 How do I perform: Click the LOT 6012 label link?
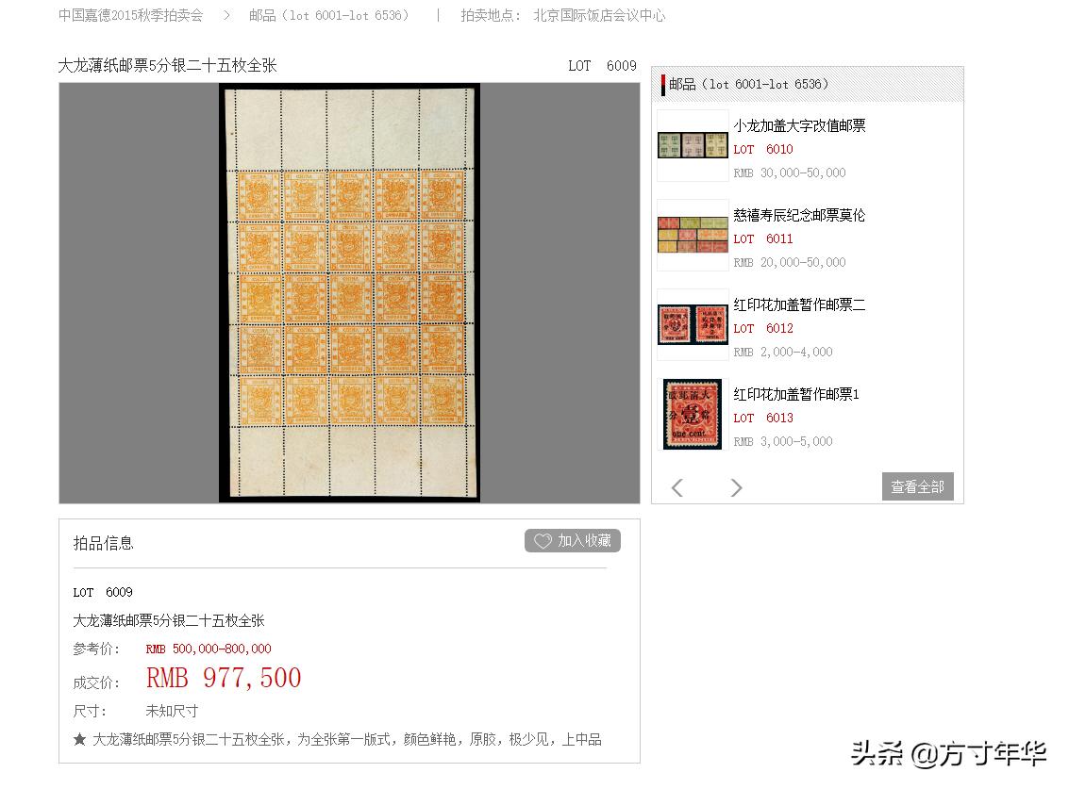click(x=763, y=328)
